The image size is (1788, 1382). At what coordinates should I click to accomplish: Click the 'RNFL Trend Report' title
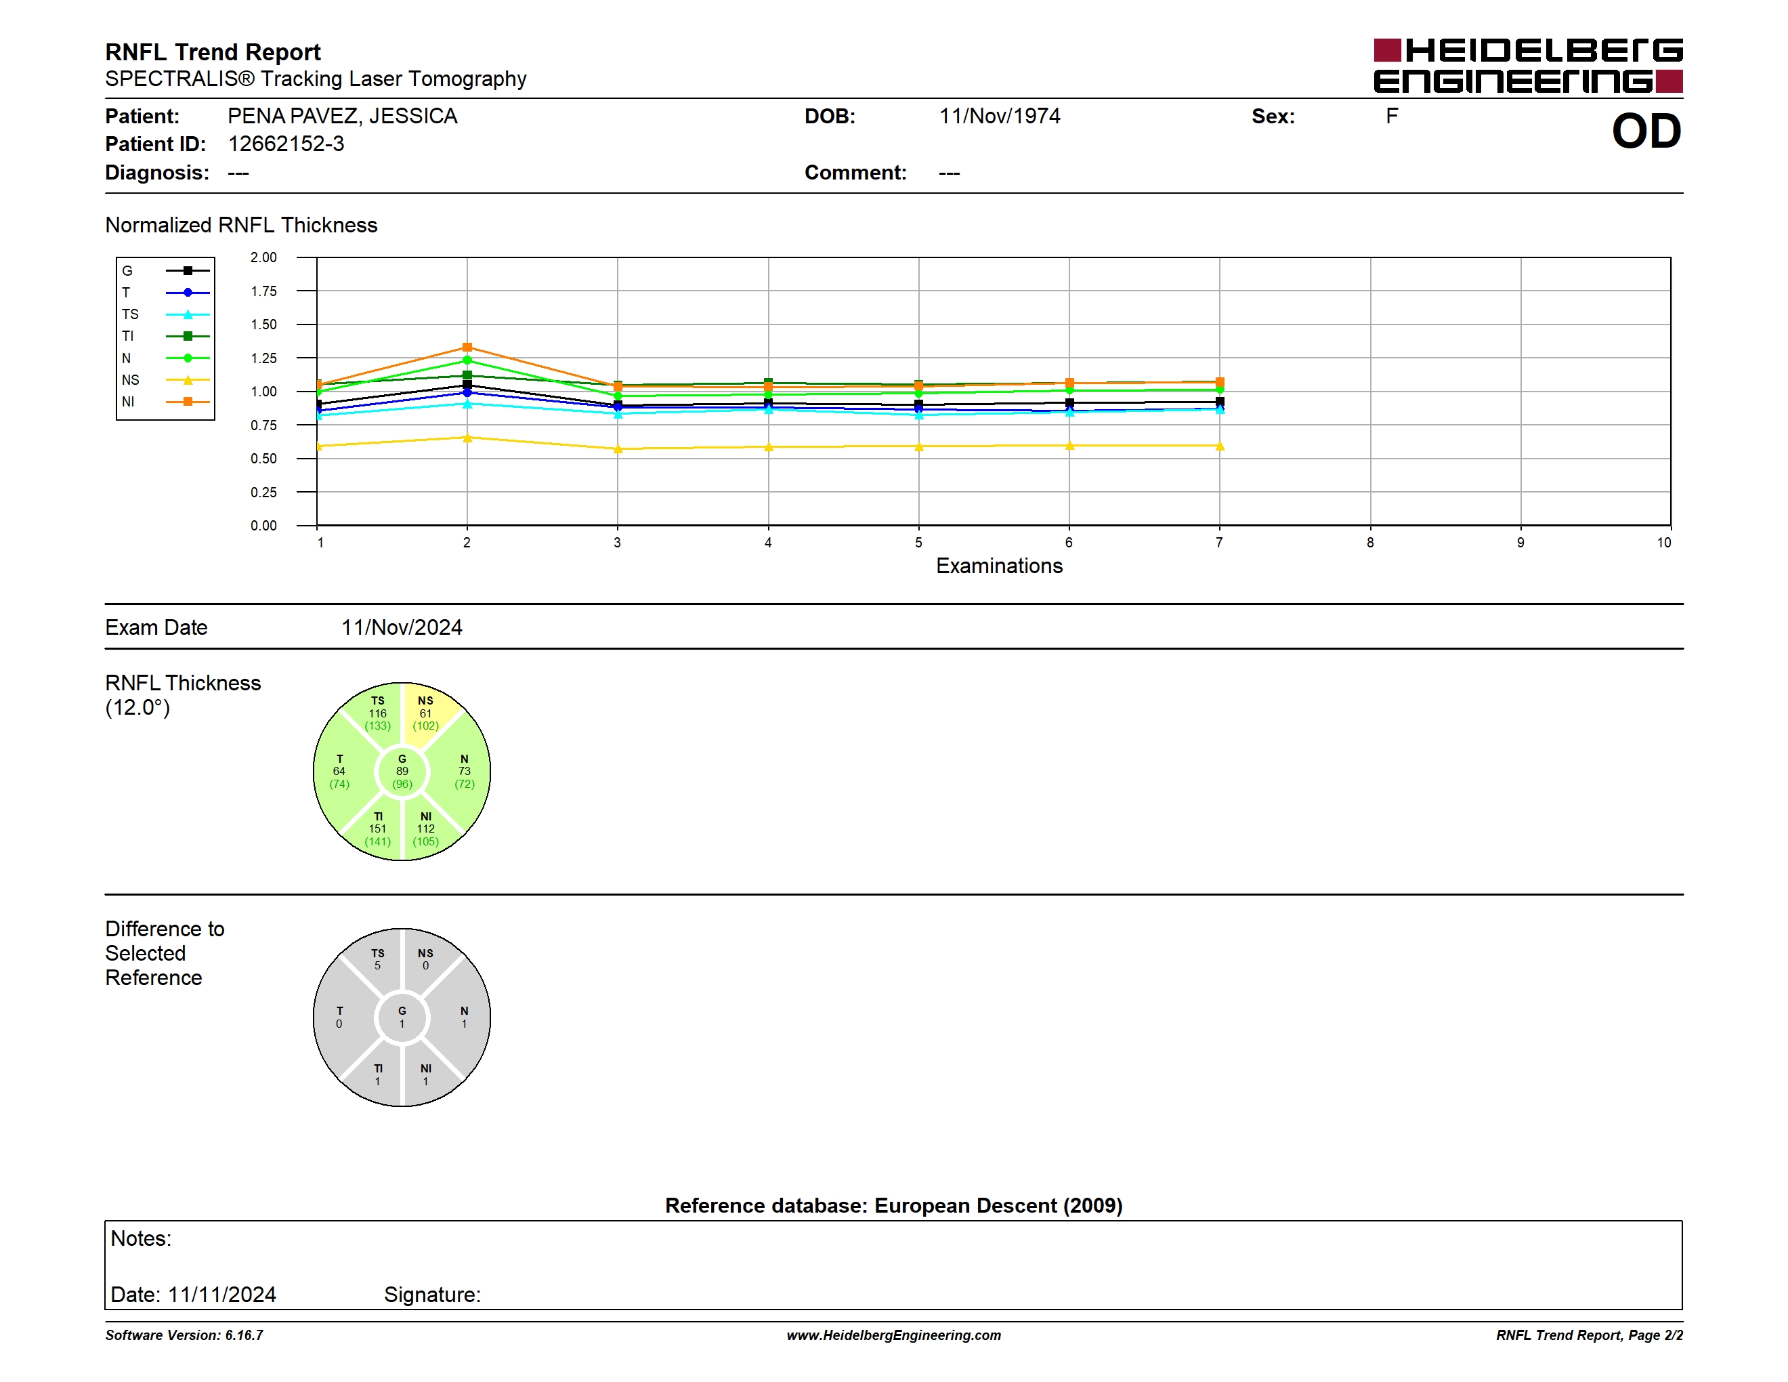point(213,52)
